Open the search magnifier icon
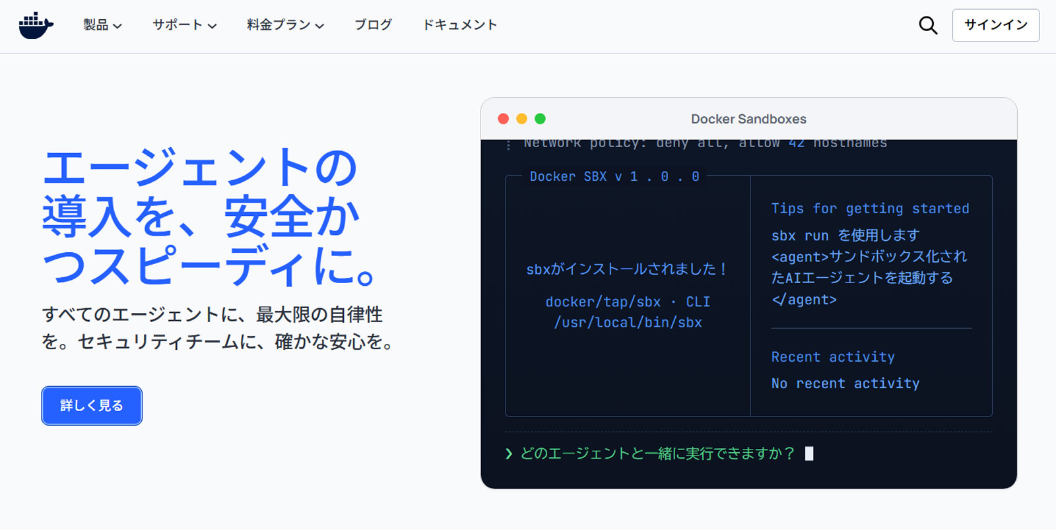This screenshot has height=530, width=1056. [928, 25]
